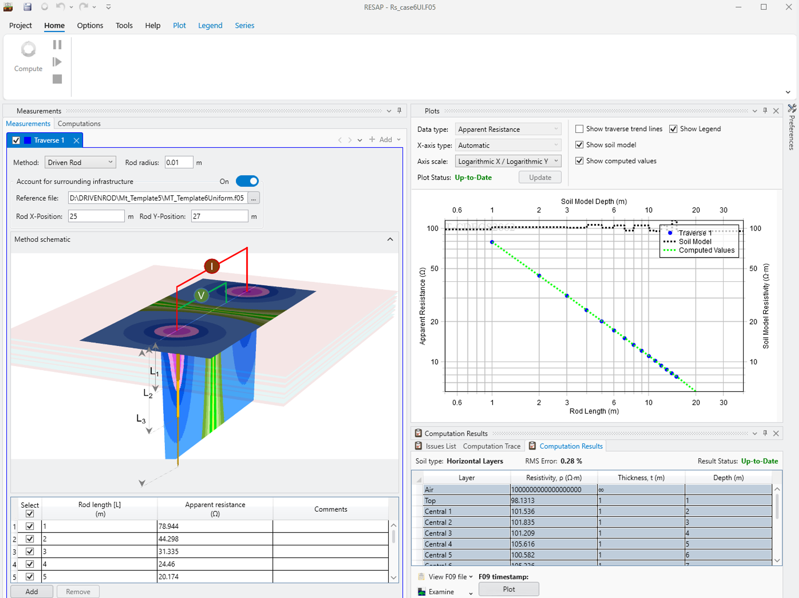The height and width of the screenshot is (598, 799).
Task: Open the Options tab
Action: [90, 25]
